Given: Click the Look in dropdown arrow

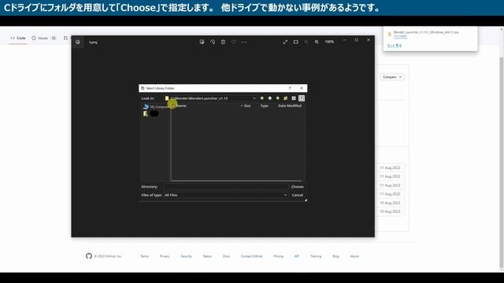Looking at the screenshot, I should pyautogui.click(x=254, y=98).
